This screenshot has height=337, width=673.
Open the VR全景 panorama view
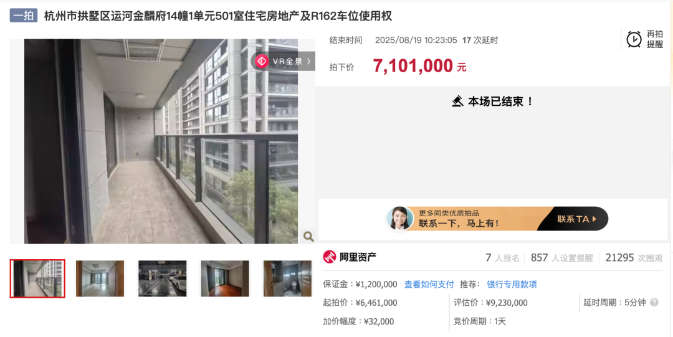click(284, 62)
